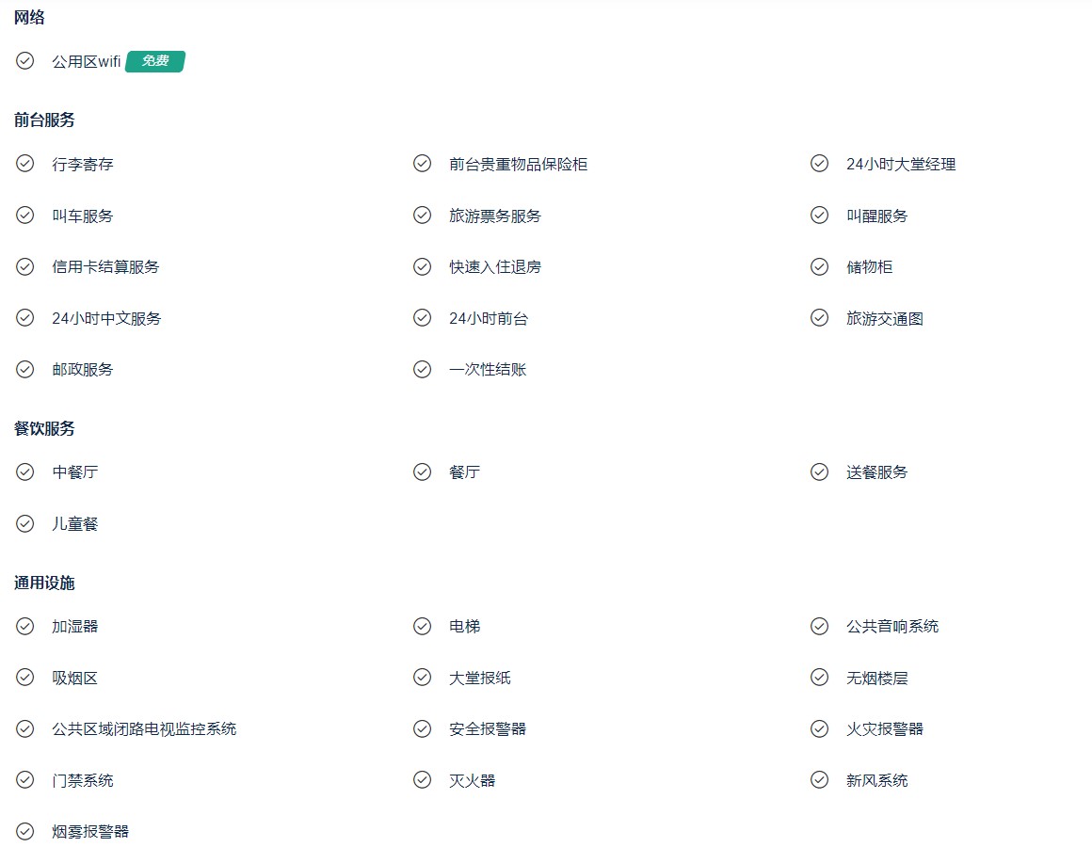This screenshot has height=847, width=1092.
Task: Click the 公共区域闭路电视监控系统 label
Action: [x=144, y=729]
